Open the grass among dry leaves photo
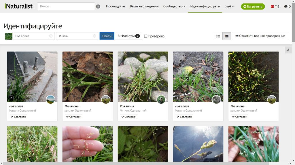 point(88,77)
